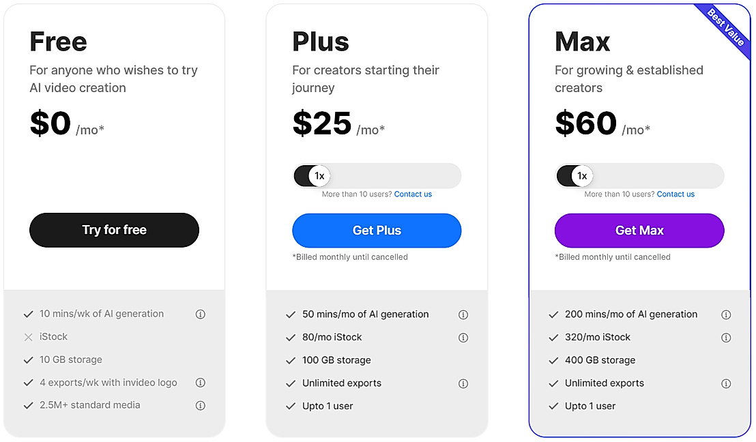Open the info tooltip for "200 mins/mo of AI generation"
Screen dimensions: 756x442
click(x=726, y=314)
